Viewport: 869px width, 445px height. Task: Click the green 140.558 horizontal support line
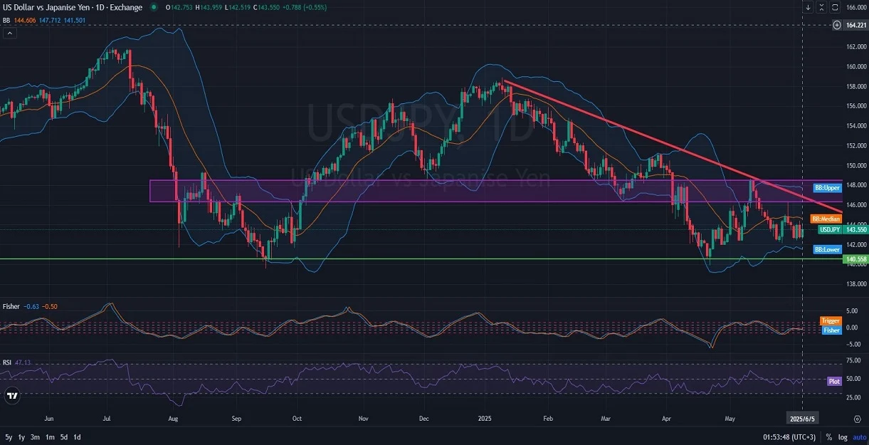click(427, 259)
